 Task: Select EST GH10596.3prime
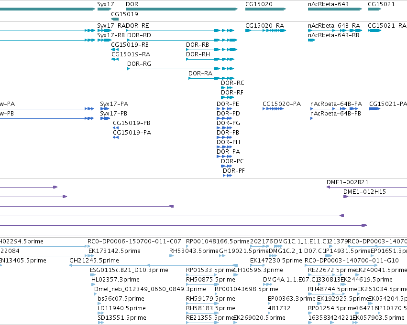pos(258,270)
